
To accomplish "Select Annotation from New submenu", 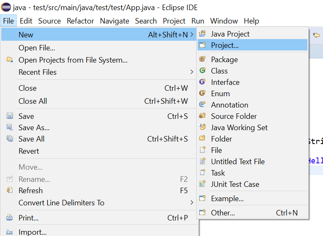I will 253,105.
